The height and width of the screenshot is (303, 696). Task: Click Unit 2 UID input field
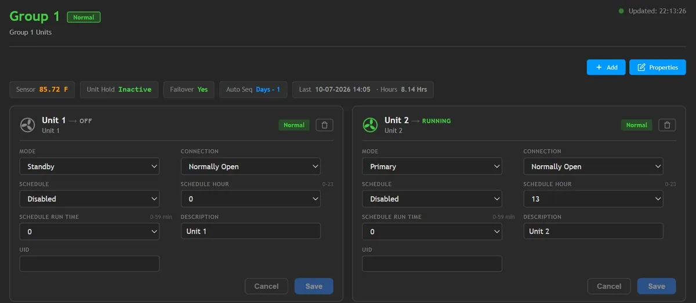click(x=432, y=264)
